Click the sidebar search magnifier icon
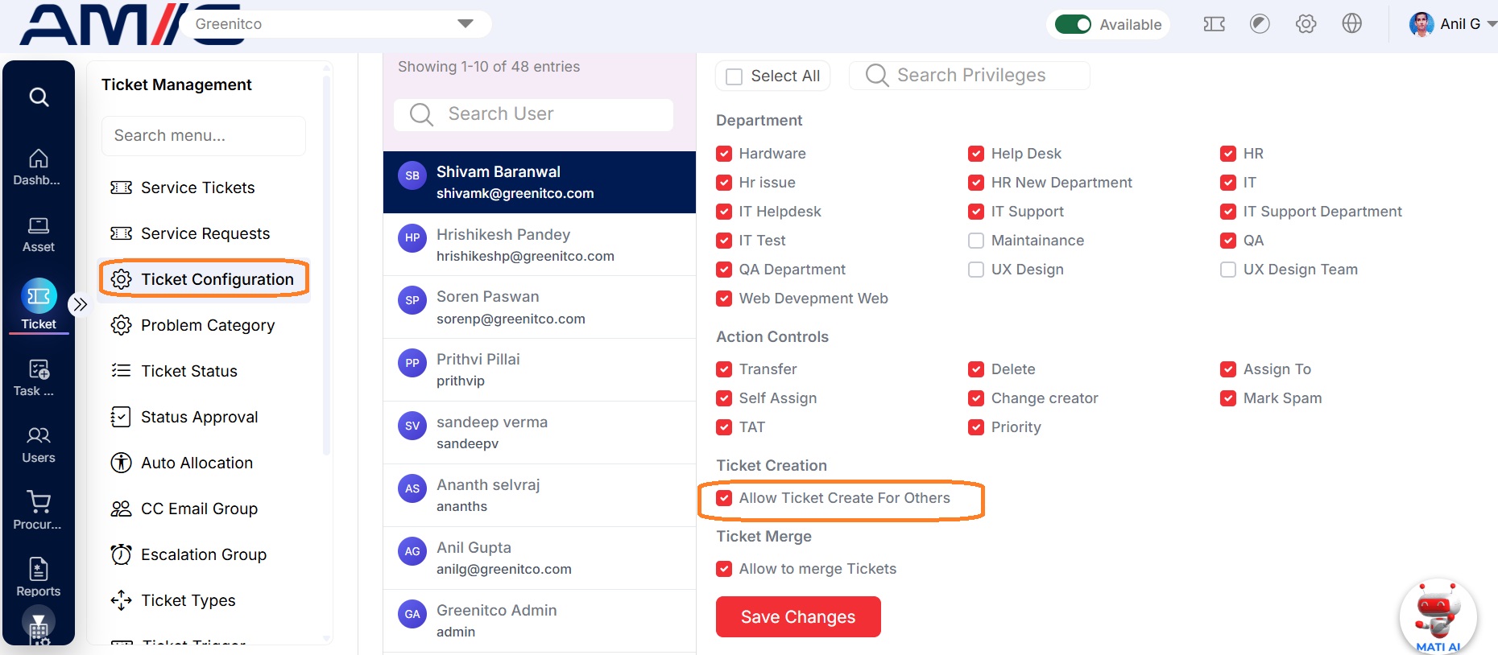 coord(39,97)
